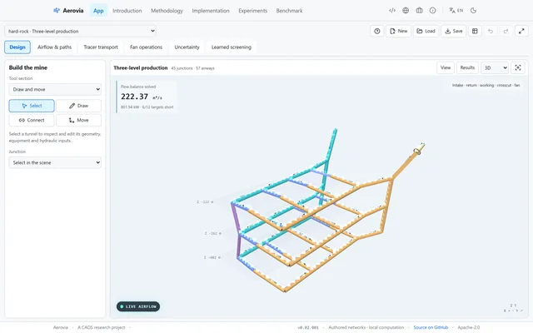Screen dimensions: 533x333
Task: Toggle dark mode moon icon
Action: pos(473,11)
